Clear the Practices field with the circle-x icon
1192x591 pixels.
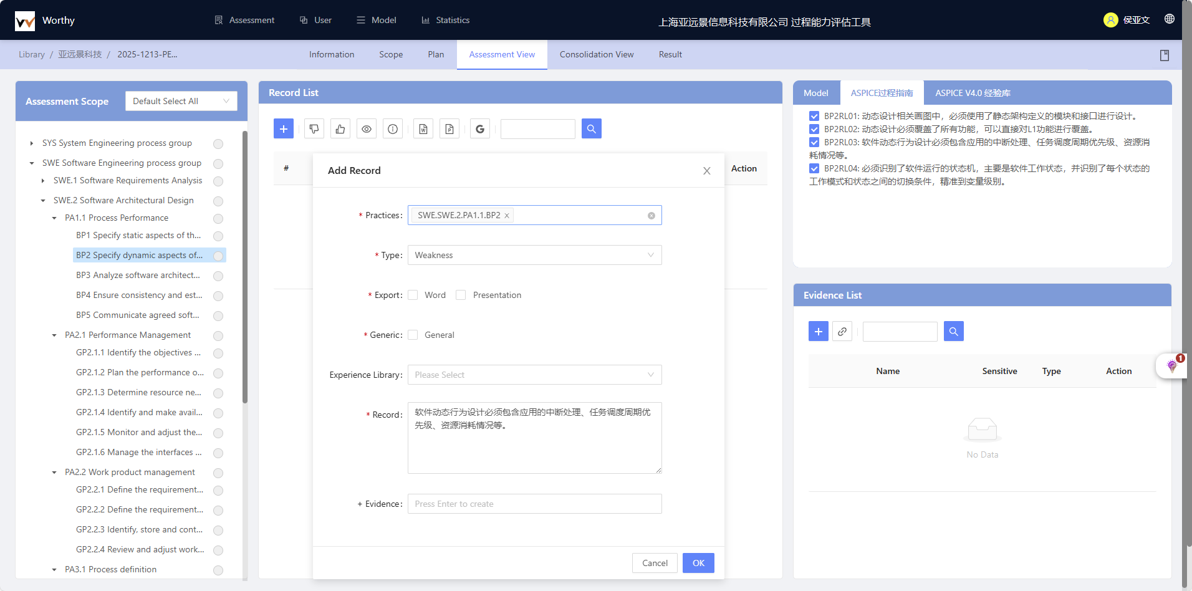[651, 216]
